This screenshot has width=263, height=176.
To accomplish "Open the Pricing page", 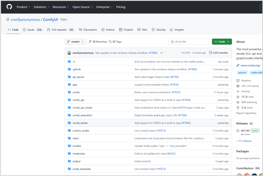I will point(121,7).
